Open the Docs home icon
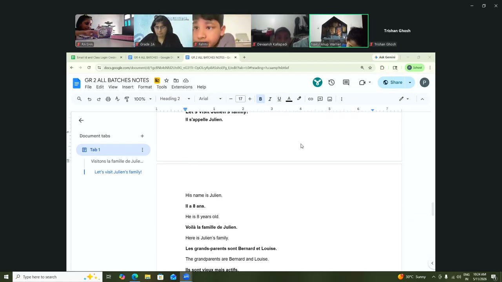 tap(76, 83)
